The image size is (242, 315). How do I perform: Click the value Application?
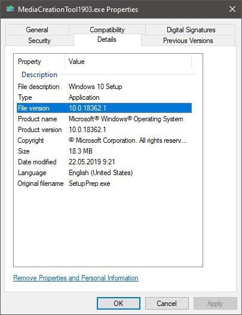point(84,97)
